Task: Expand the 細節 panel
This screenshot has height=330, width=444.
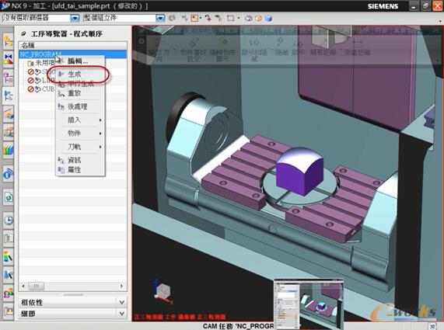Action: (x=122, y=314)
